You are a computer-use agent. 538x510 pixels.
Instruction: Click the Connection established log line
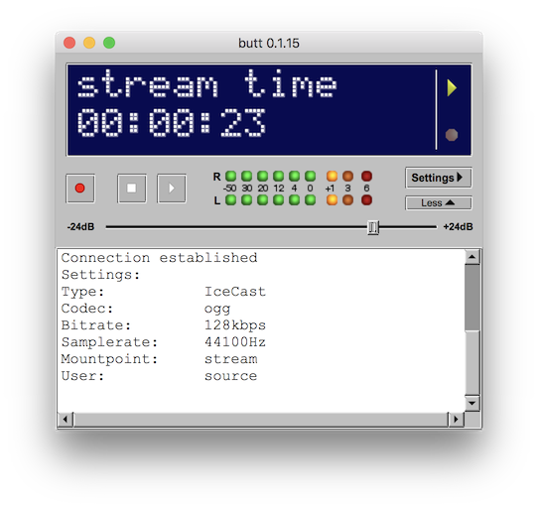[x=159, y=258]
